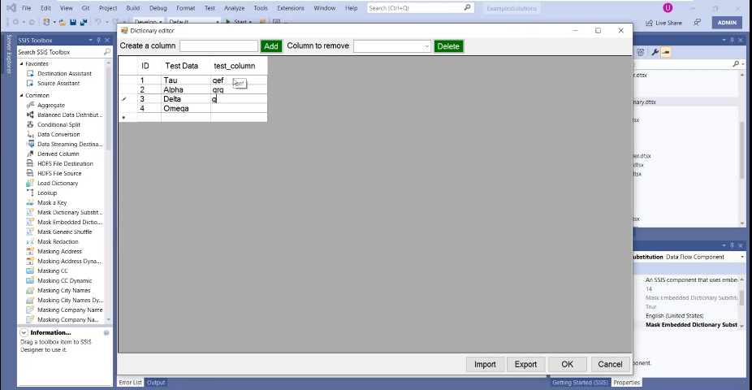Select the Load Dictionary icon
This screenshot has height=390, width=752.
coord(30,183)
